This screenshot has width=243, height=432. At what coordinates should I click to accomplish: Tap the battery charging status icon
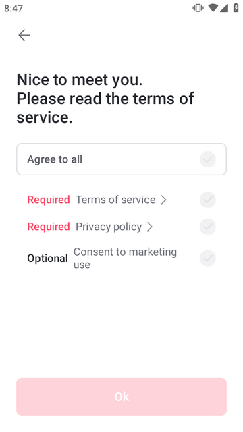tap(236, 8)
